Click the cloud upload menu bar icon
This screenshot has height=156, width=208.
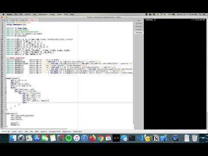pos(150,14)
